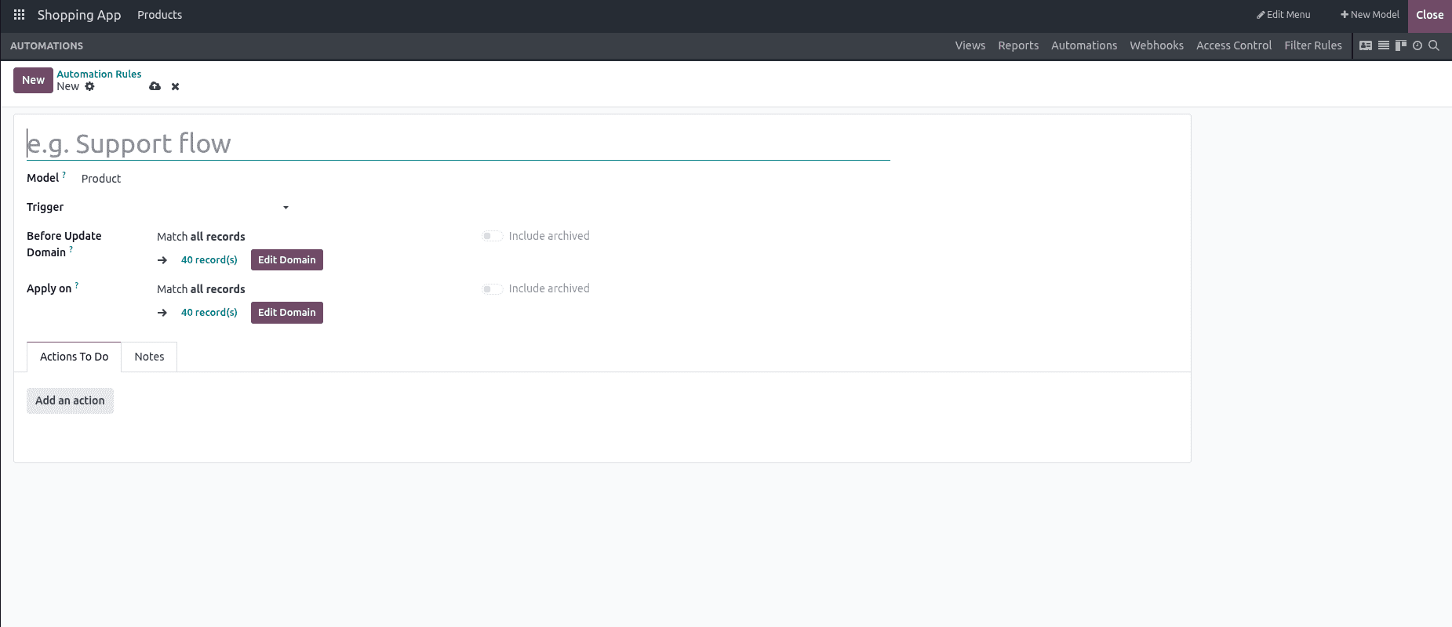The image size is (1452, 627).
Task: Click Add an action button
Action: pyautogui.click(x=70, y=400)
